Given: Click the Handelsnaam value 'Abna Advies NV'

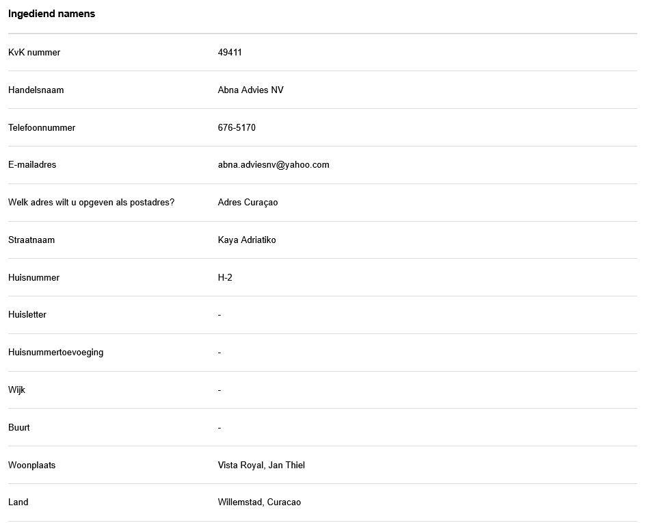Looking at the screenshot, I should pyautogui.click(x=250, y=90).
